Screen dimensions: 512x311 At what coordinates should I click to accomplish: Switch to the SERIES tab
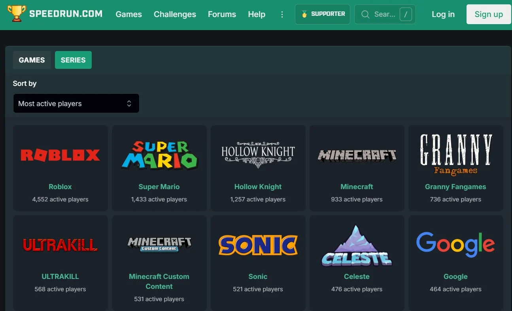[x=73, y=60]
